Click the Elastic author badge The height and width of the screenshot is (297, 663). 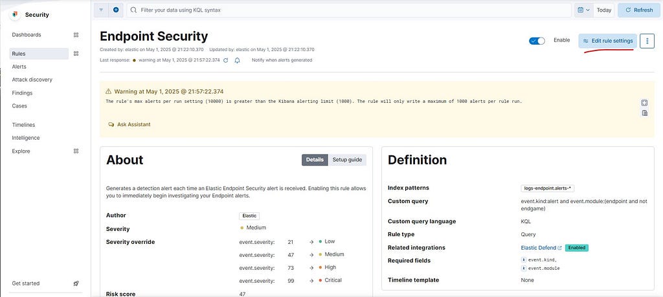tap(249, 215)
